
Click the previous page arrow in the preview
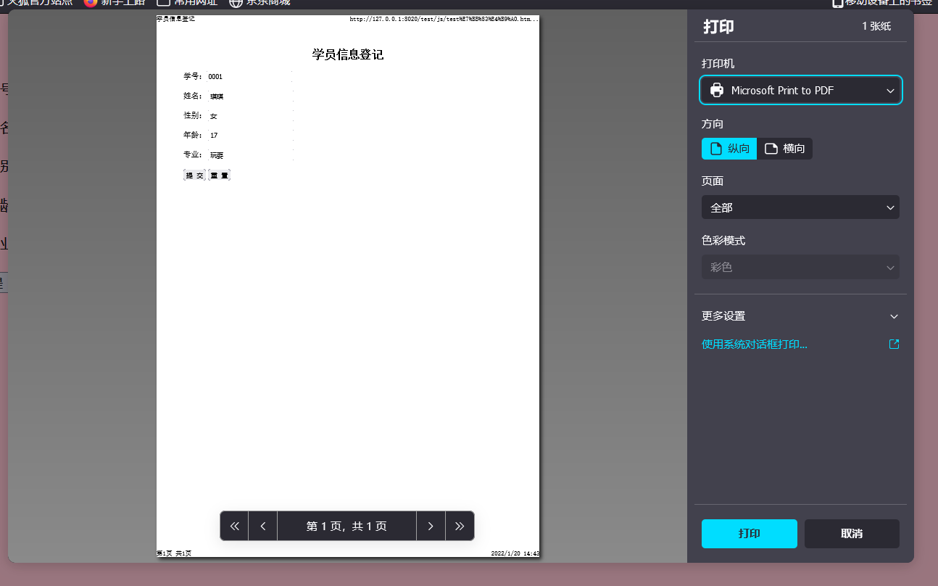(x=262, y=526)
